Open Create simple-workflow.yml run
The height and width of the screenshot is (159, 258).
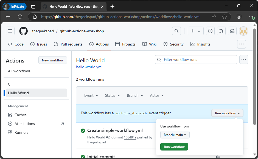(115, 130)
